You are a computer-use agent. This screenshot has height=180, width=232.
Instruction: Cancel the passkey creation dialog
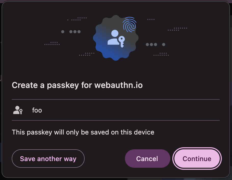tap(147, 159)
